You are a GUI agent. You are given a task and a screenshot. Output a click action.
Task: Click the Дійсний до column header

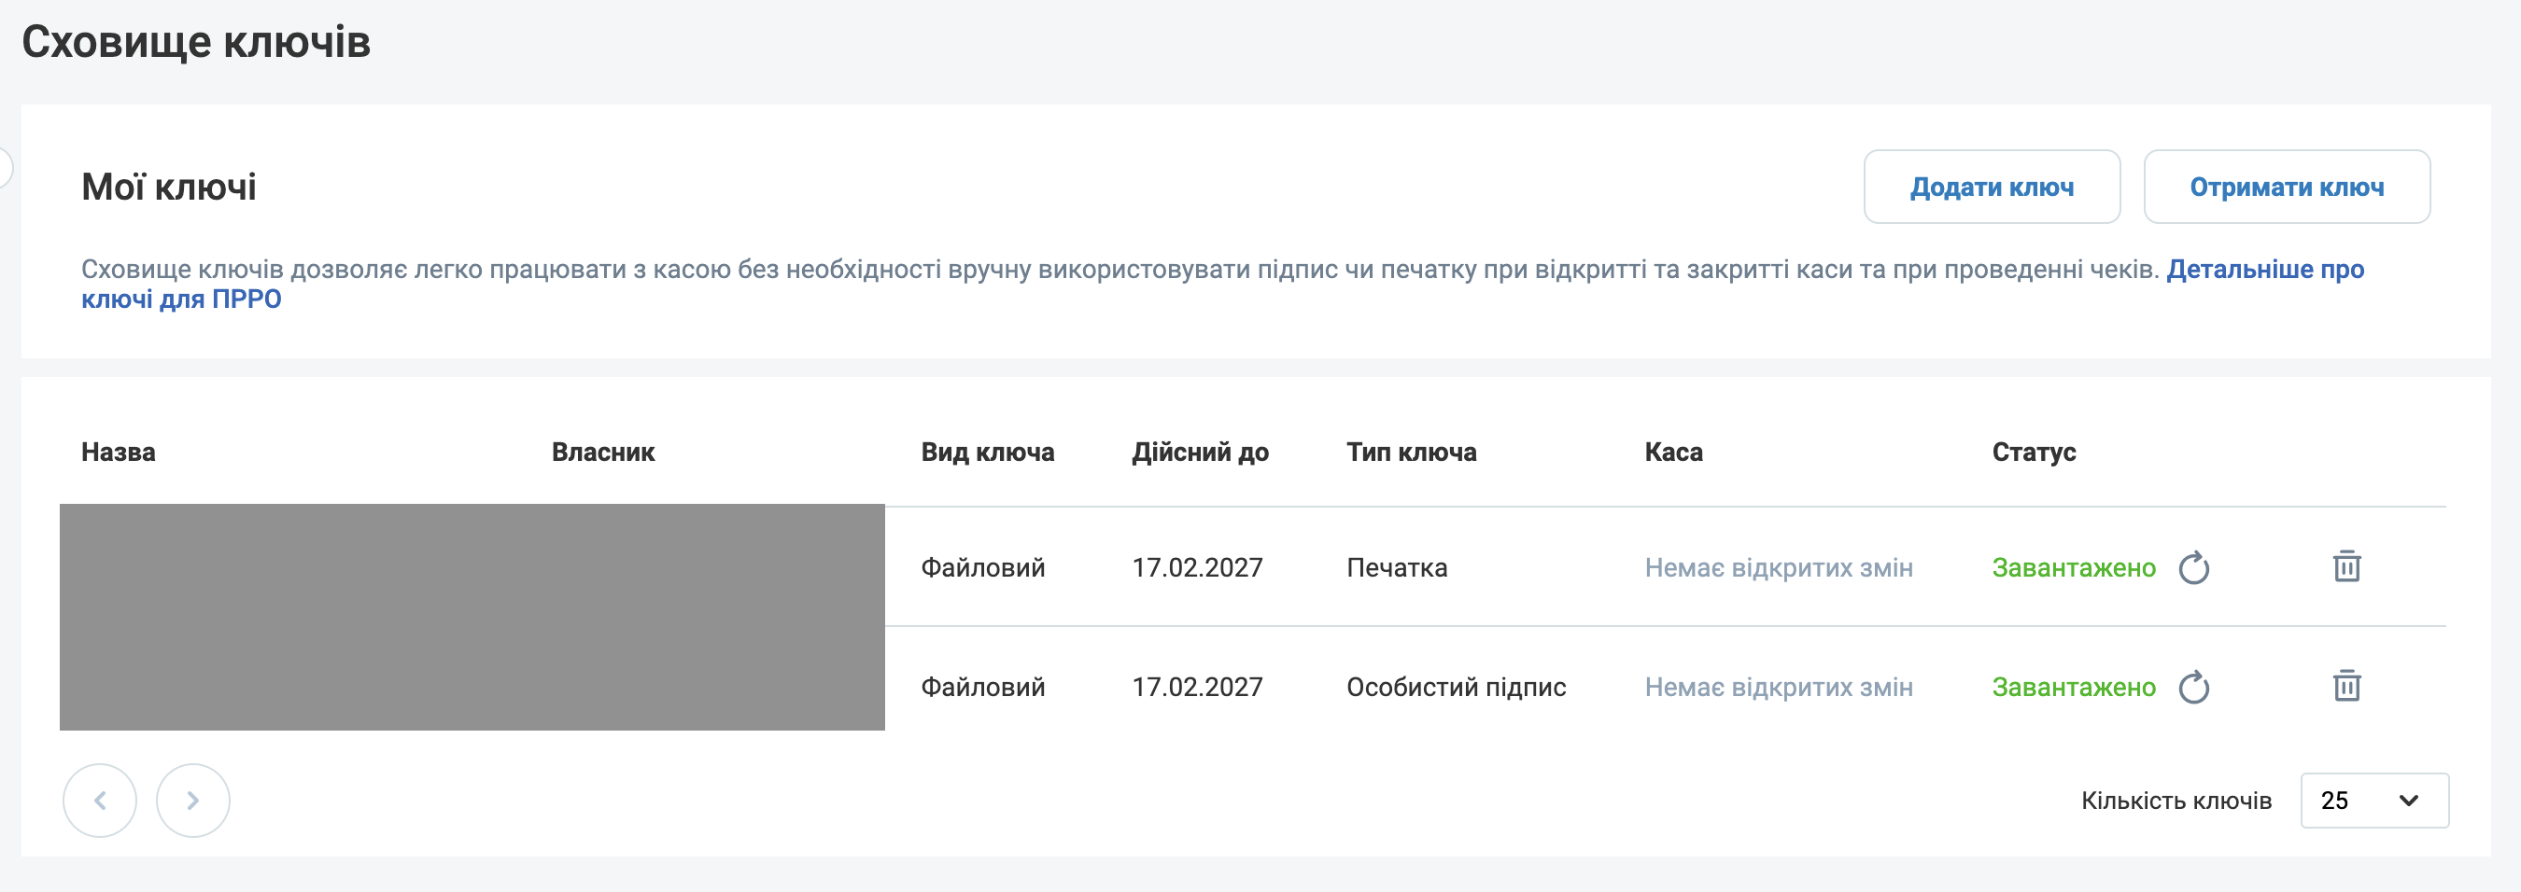coord(1200,452)
